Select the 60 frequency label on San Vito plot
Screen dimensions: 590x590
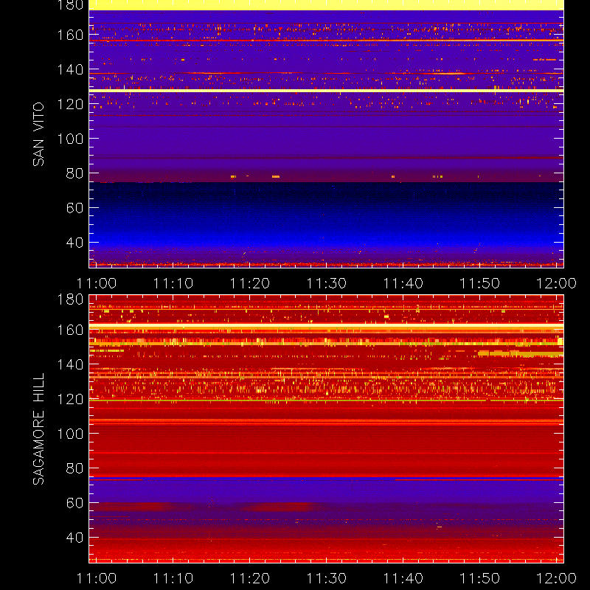click(74, 208)
